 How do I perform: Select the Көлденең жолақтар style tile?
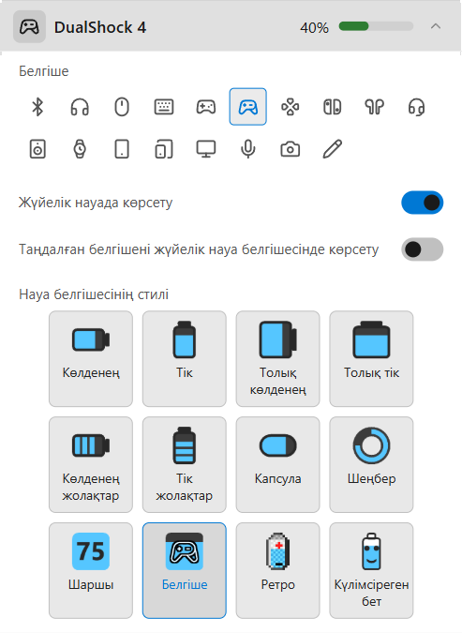pos(91,464)
